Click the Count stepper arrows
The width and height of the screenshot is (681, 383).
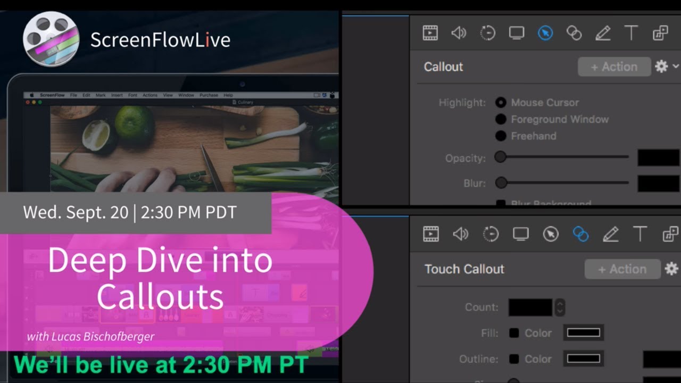559,307
